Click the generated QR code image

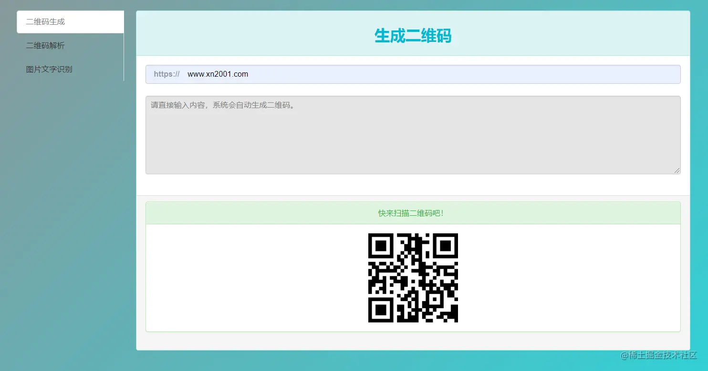pyautogui.click(x=413, y=278)
